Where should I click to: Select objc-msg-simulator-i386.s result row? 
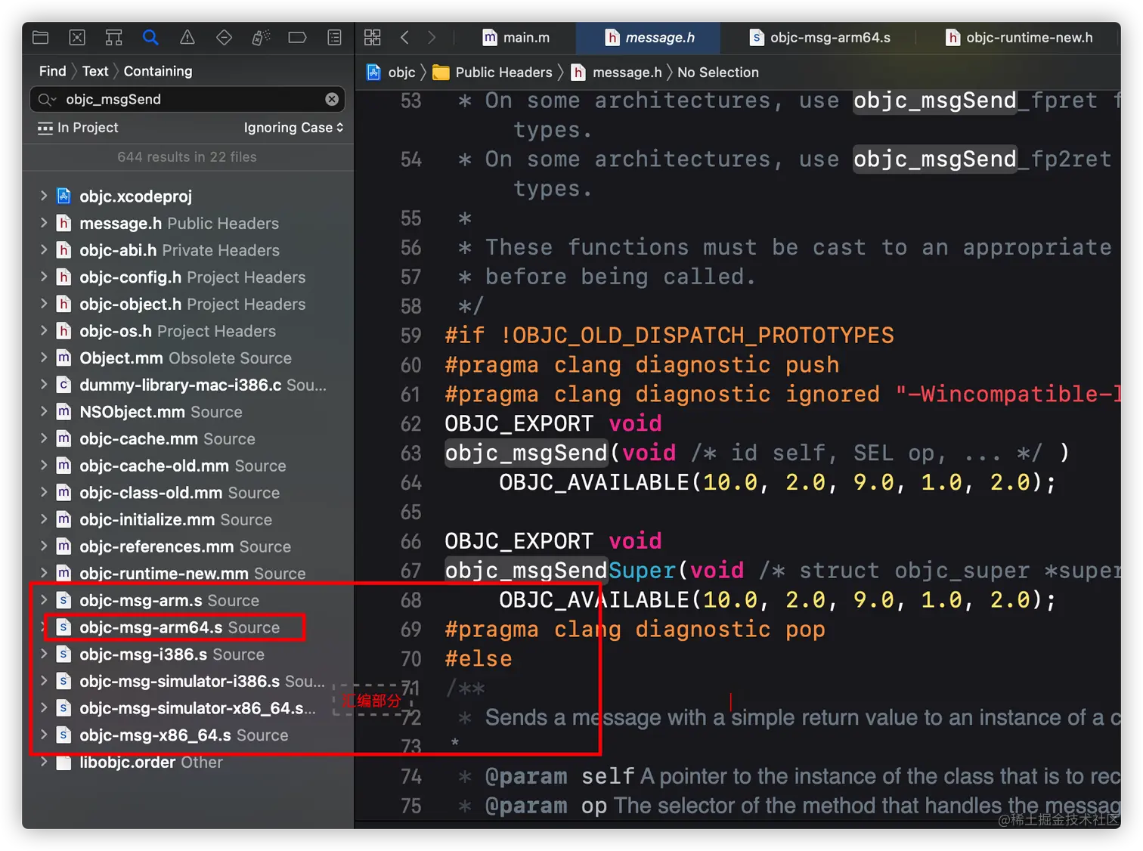(188, 681)
